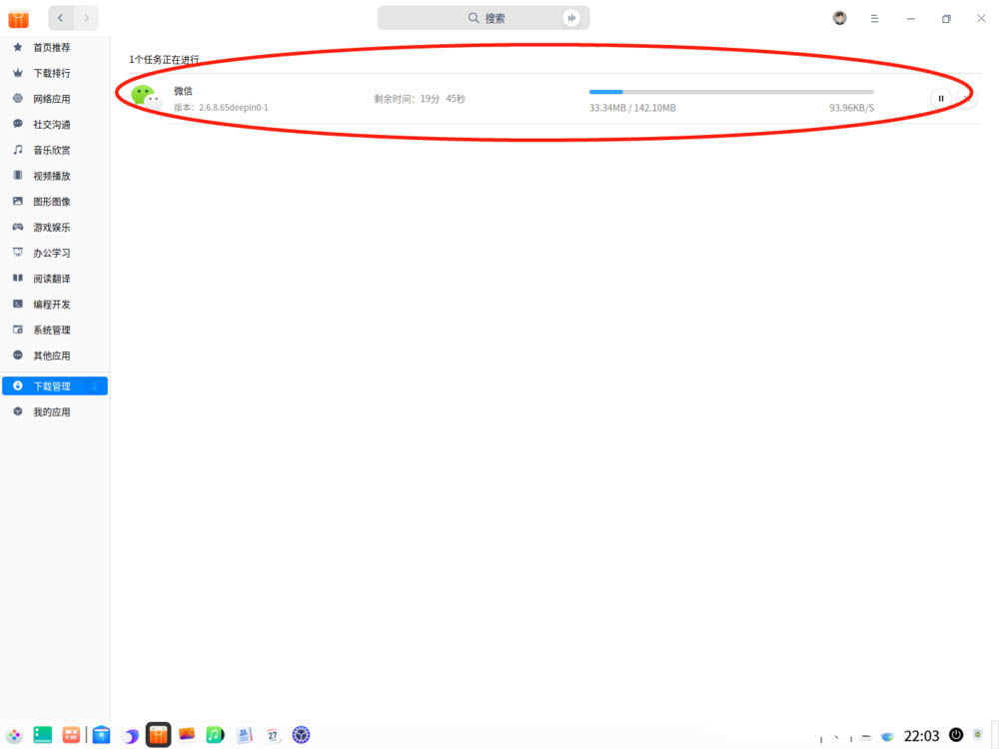
Task: Click the green WeChat app icon
Action: pyautogui.click(x=145, y=97)
